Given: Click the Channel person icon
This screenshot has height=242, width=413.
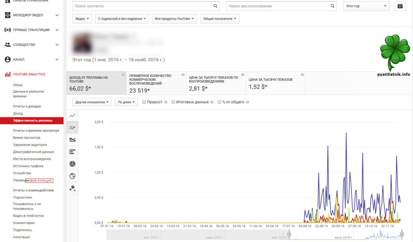Looking at the screenshot, I should [8, 59].
